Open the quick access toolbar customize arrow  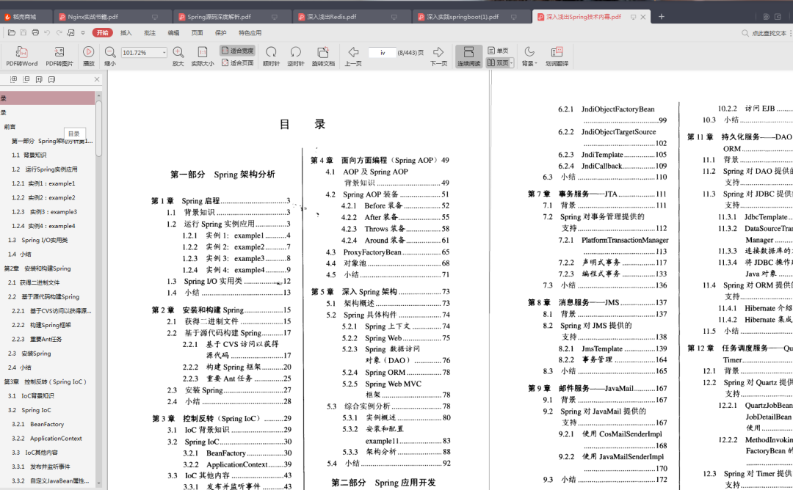coord(83,33)
